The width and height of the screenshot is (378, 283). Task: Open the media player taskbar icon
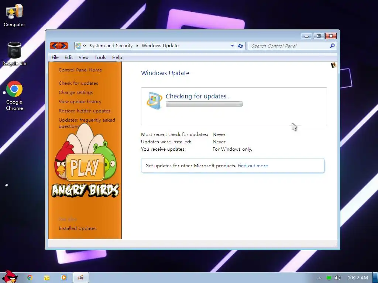[63, 278]
